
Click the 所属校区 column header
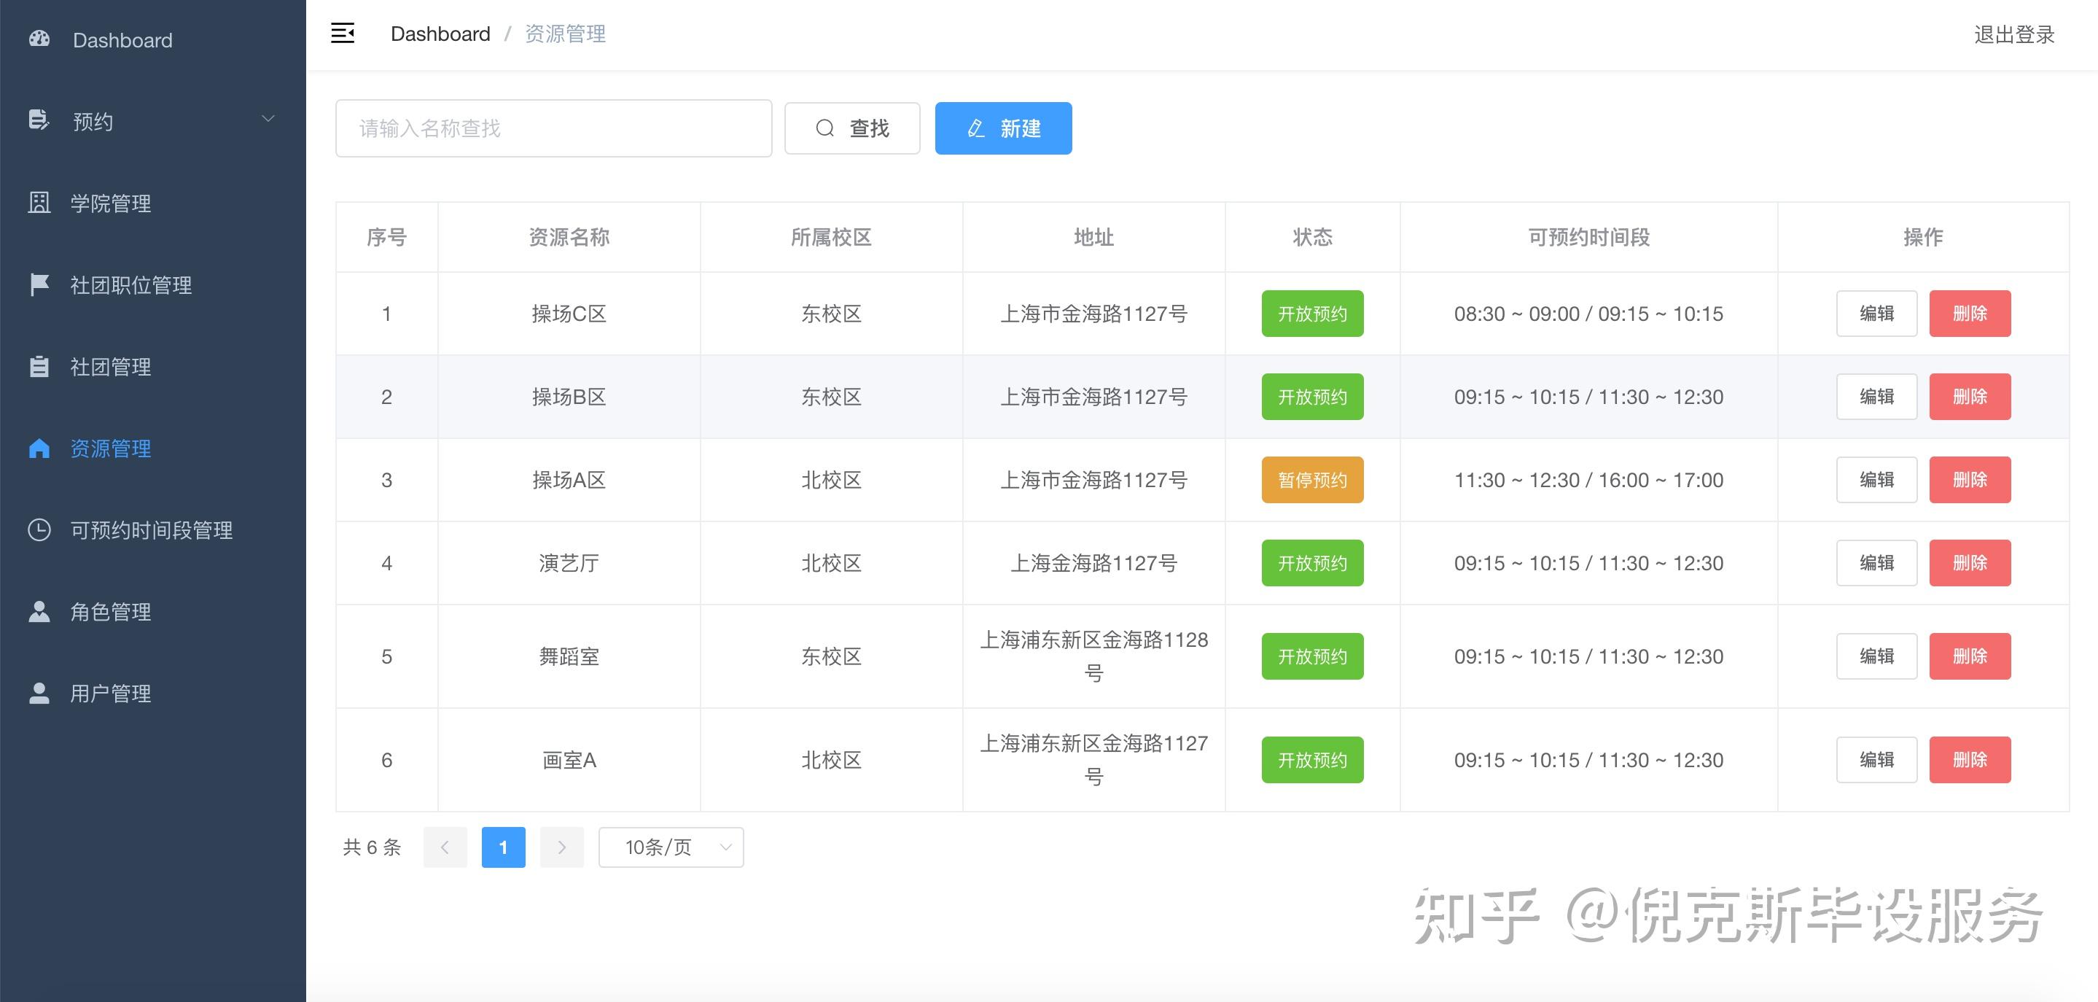[831, 237]
